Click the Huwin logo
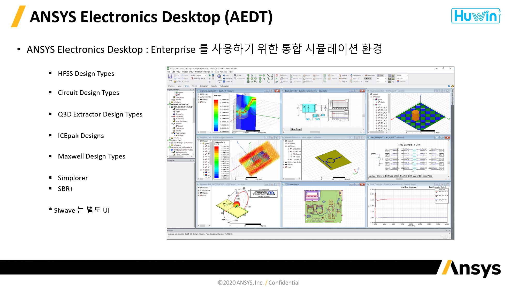Screen dimensions: 517x290 476,16
